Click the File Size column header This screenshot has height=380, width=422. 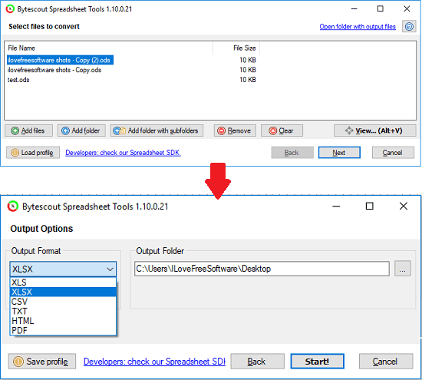(236, 48)
